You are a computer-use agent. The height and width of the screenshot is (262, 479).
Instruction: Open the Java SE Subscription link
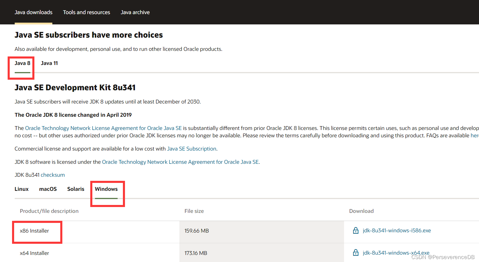[x=192, y=149]
